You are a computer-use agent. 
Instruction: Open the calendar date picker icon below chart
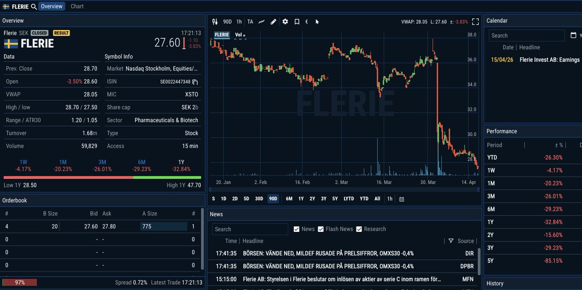point(402,198)
